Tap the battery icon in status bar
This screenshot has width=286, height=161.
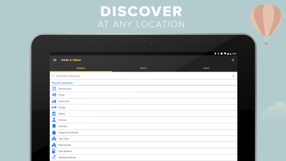[231, 54]
